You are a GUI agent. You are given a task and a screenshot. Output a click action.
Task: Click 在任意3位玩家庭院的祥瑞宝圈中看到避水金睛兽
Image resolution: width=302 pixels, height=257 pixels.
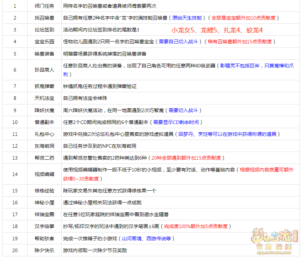(116, 214)
